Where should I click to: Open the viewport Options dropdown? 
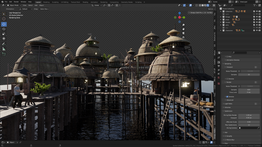[x=211, y=9]
